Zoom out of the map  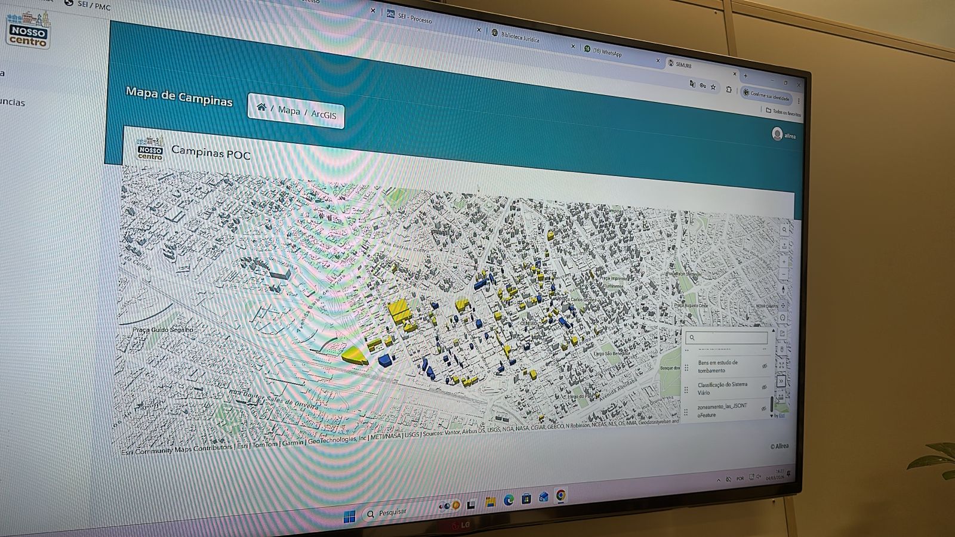click(x=784, y=275)
